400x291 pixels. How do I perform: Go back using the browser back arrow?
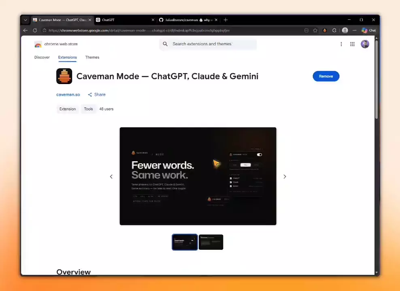(25, 30)
